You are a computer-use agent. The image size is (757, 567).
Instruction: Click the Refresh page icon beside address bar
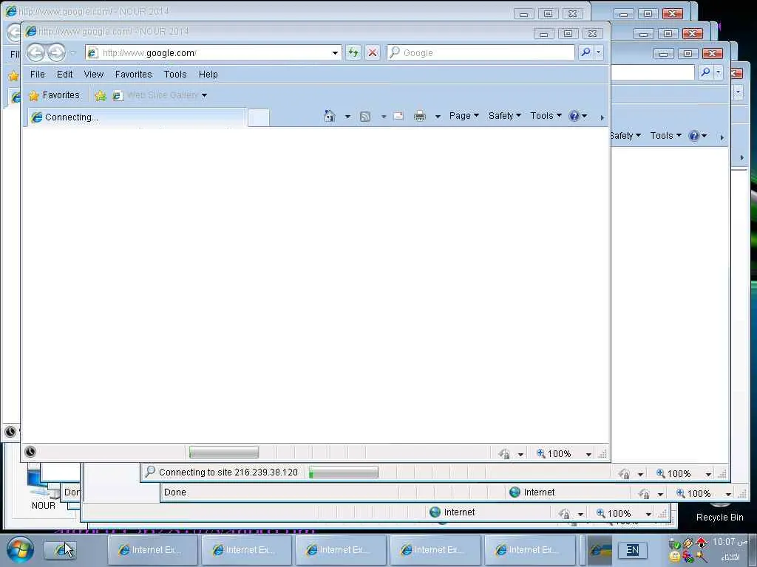[353, 52]
